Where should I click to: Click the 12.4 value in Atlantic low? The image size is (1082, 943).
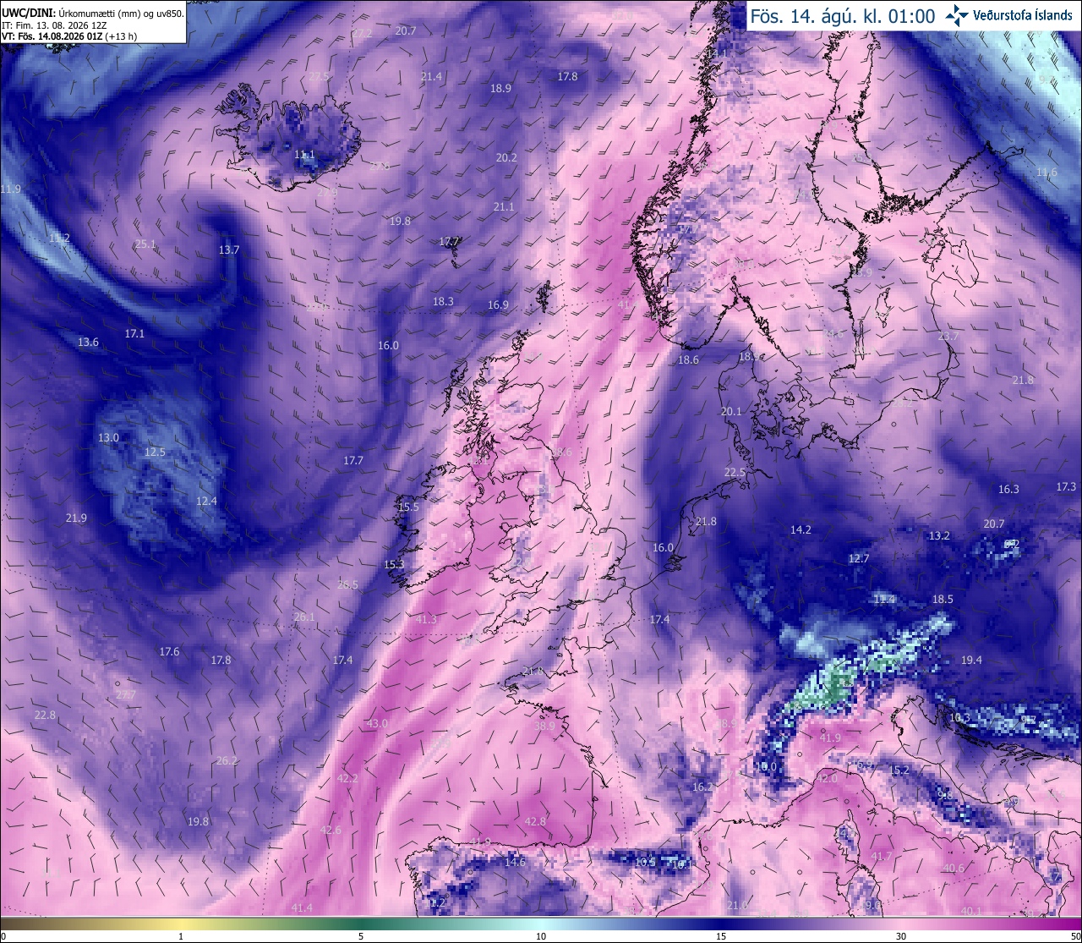coord(206,501)
